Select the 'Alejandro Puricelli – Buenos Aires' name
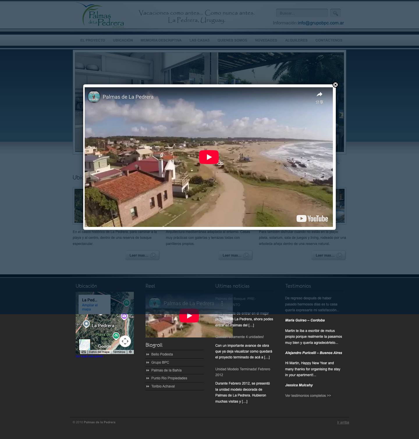The height and width of the screenshot is (439, 419). click(x=314, y=353)
